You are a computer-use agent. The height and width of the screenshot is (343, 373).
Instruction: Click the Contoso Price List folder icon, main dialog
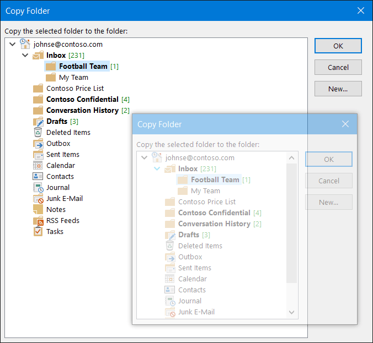pyautogui.click(x=38, y=88)
